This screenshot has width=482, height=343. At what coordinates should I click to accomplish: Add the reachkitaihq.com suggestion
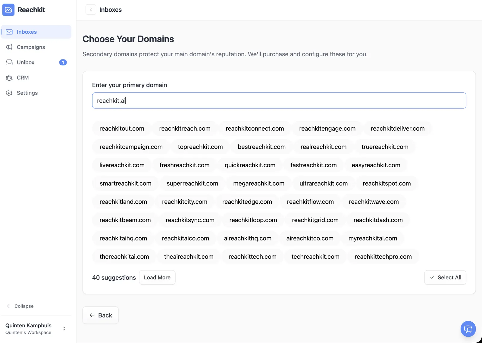(124, 239)
